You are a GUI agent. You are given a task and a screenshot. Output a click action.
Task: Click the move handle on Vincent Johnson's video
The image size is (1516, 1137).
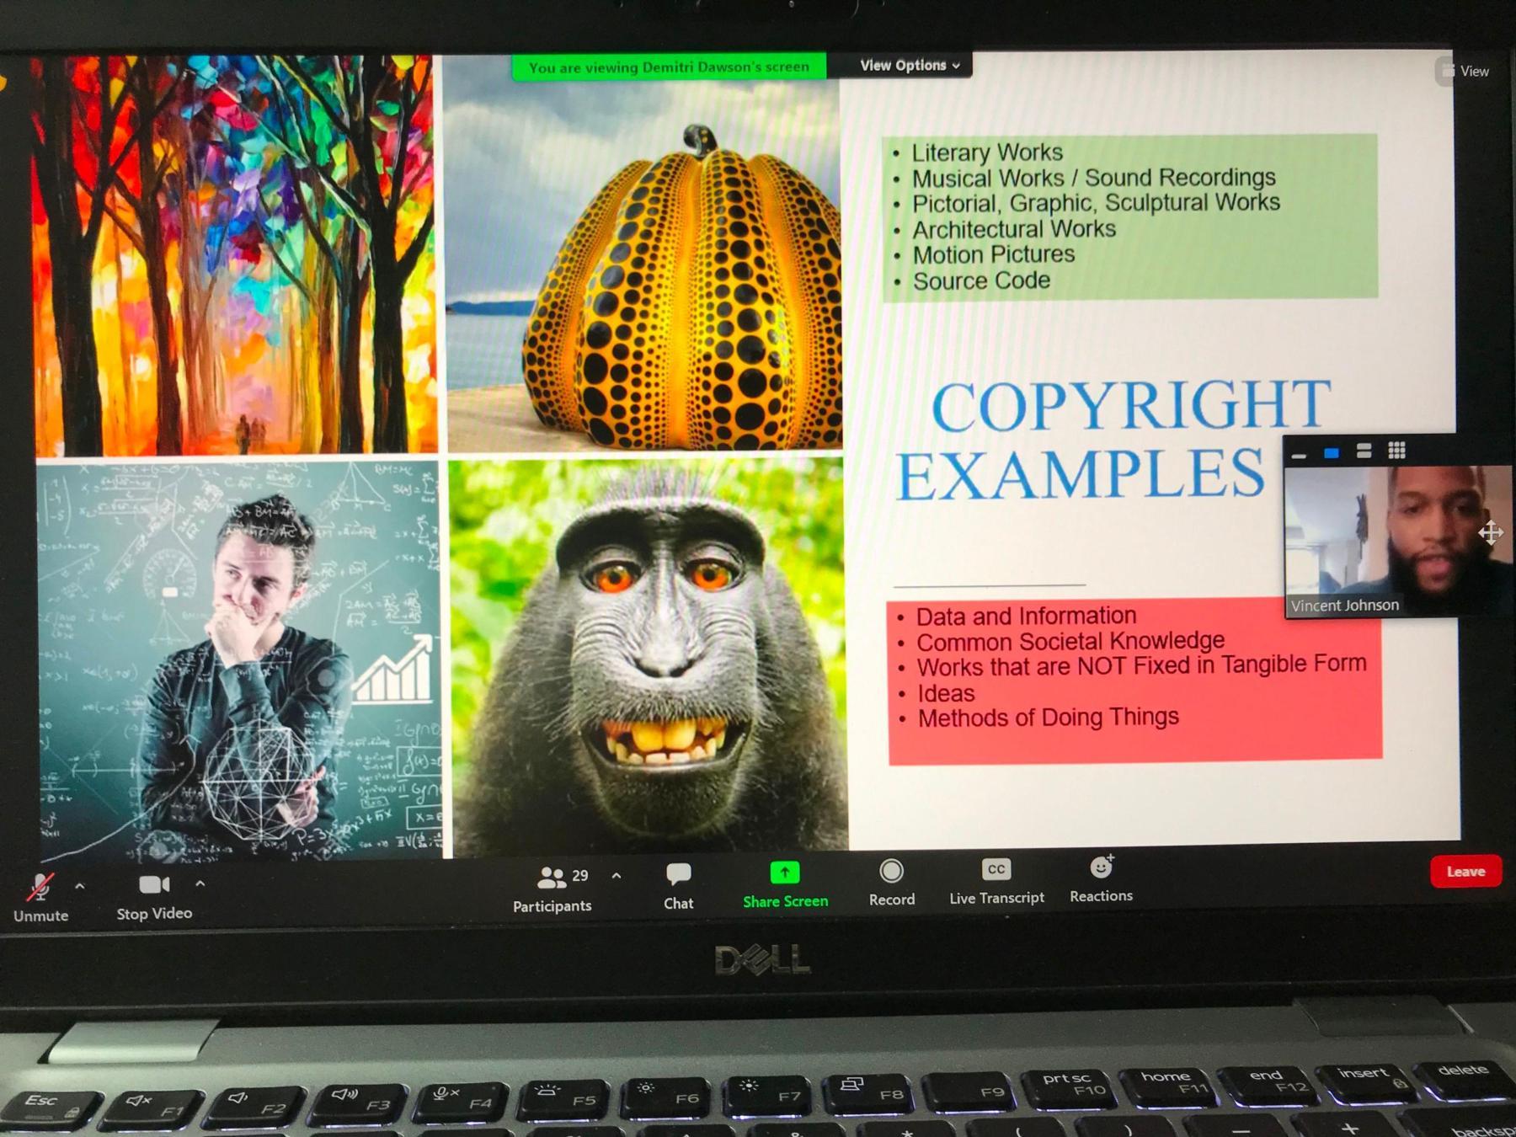tap(1493, 532)
